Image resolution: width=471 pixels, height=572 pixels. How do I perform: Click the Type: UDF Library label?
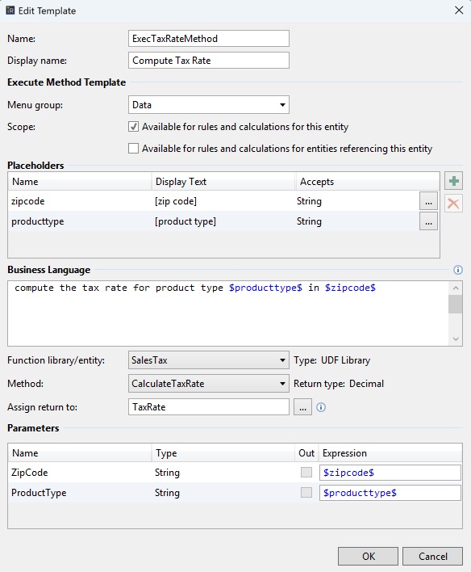[331, 360]
